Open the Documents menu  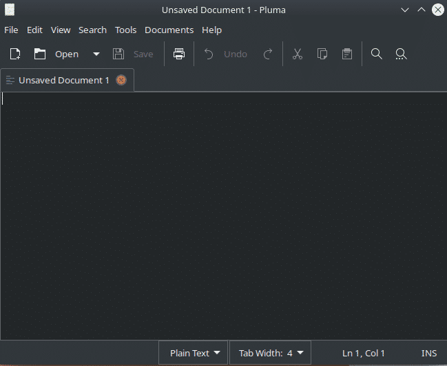pyautogui.click(x=169, y=30)
